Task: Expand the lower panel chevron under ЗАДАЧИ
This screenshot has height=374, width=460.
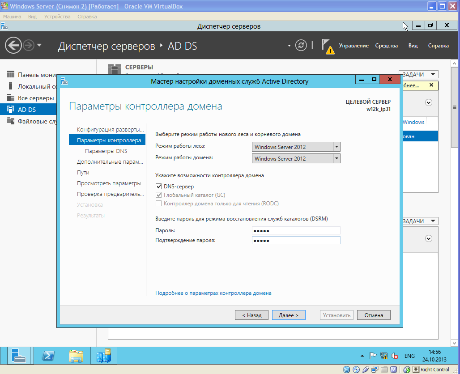Action: tap(428, 238)
